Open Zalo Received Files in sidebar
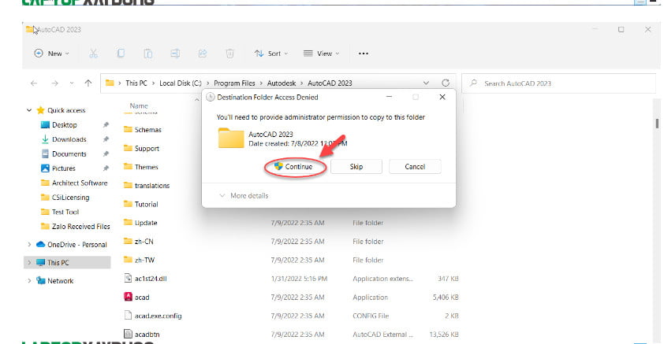 click(81, 227)
